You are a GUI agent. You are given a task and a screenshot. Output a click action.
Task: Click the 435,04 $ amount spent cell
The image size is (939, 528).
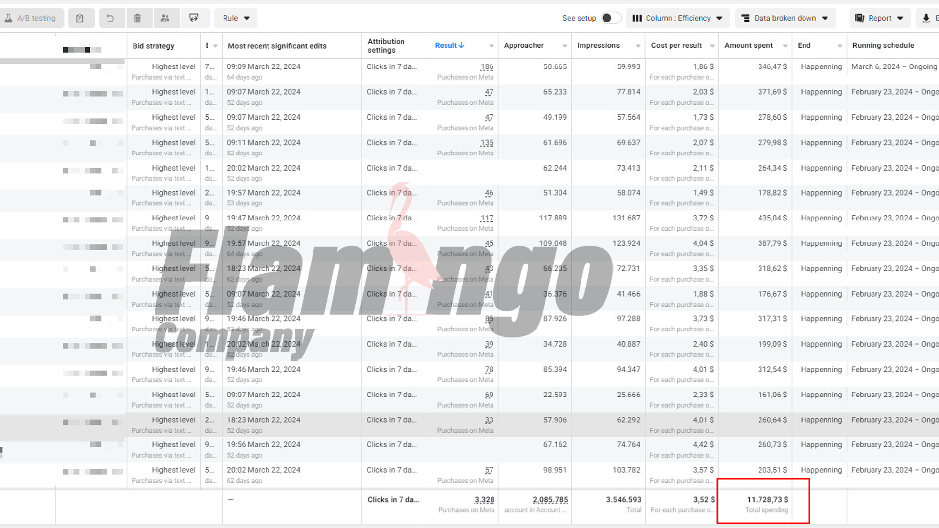click(x=772, y=218)
